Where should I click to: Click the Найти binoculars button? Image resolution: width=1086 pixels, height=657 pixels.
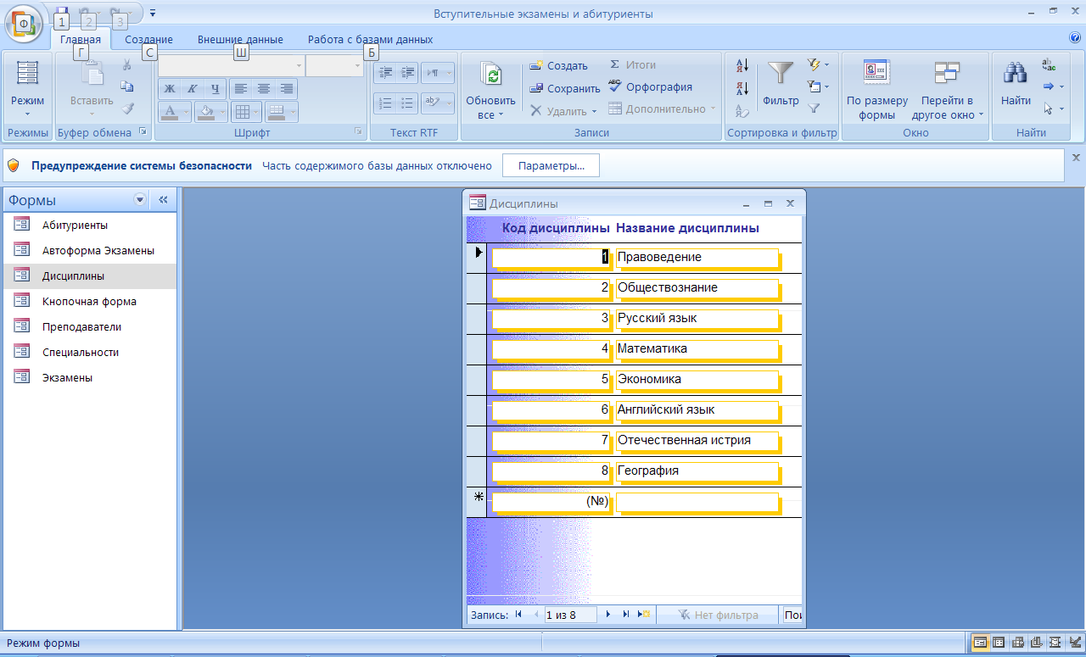tap(1016, 85)
